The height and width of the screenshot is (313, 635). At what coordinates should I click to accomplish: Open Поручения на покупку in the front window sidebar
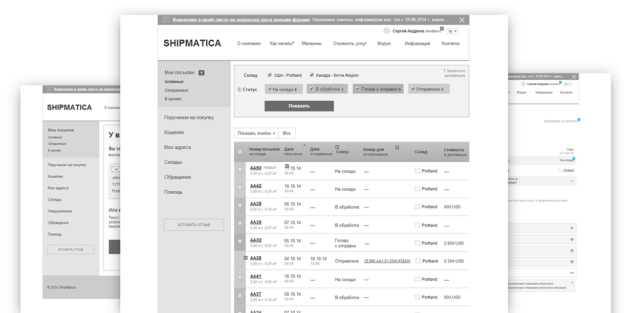(x=189, y=118)
